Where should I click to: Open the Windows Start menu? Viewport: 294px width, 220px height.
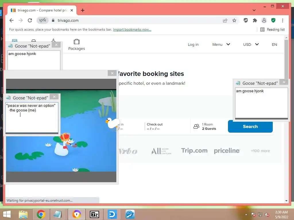click(x=7, y=214)
